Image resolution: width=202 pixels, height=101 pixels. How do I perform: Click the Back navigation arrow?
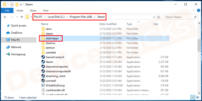[5, 17]
